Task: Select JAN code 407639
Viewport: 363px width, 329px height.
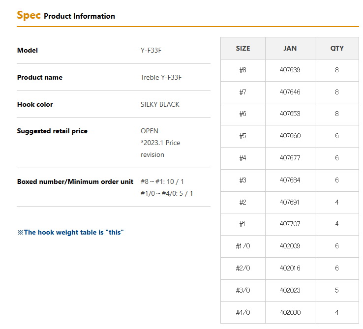Action: [x=290, y=70]
